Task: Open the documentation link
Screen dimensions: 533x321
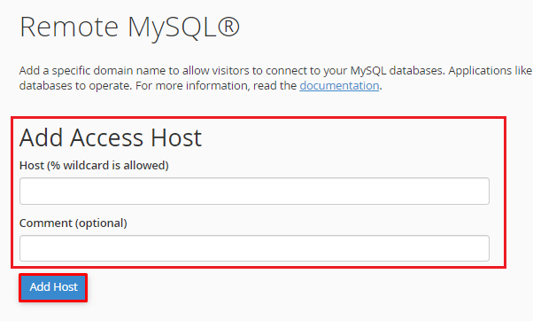Action: pos(339,85)
